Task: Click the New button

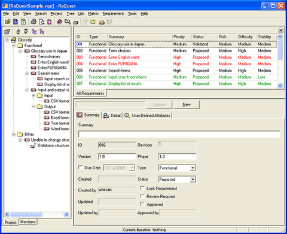Action: pyautogui.click(x=187, y=105)
